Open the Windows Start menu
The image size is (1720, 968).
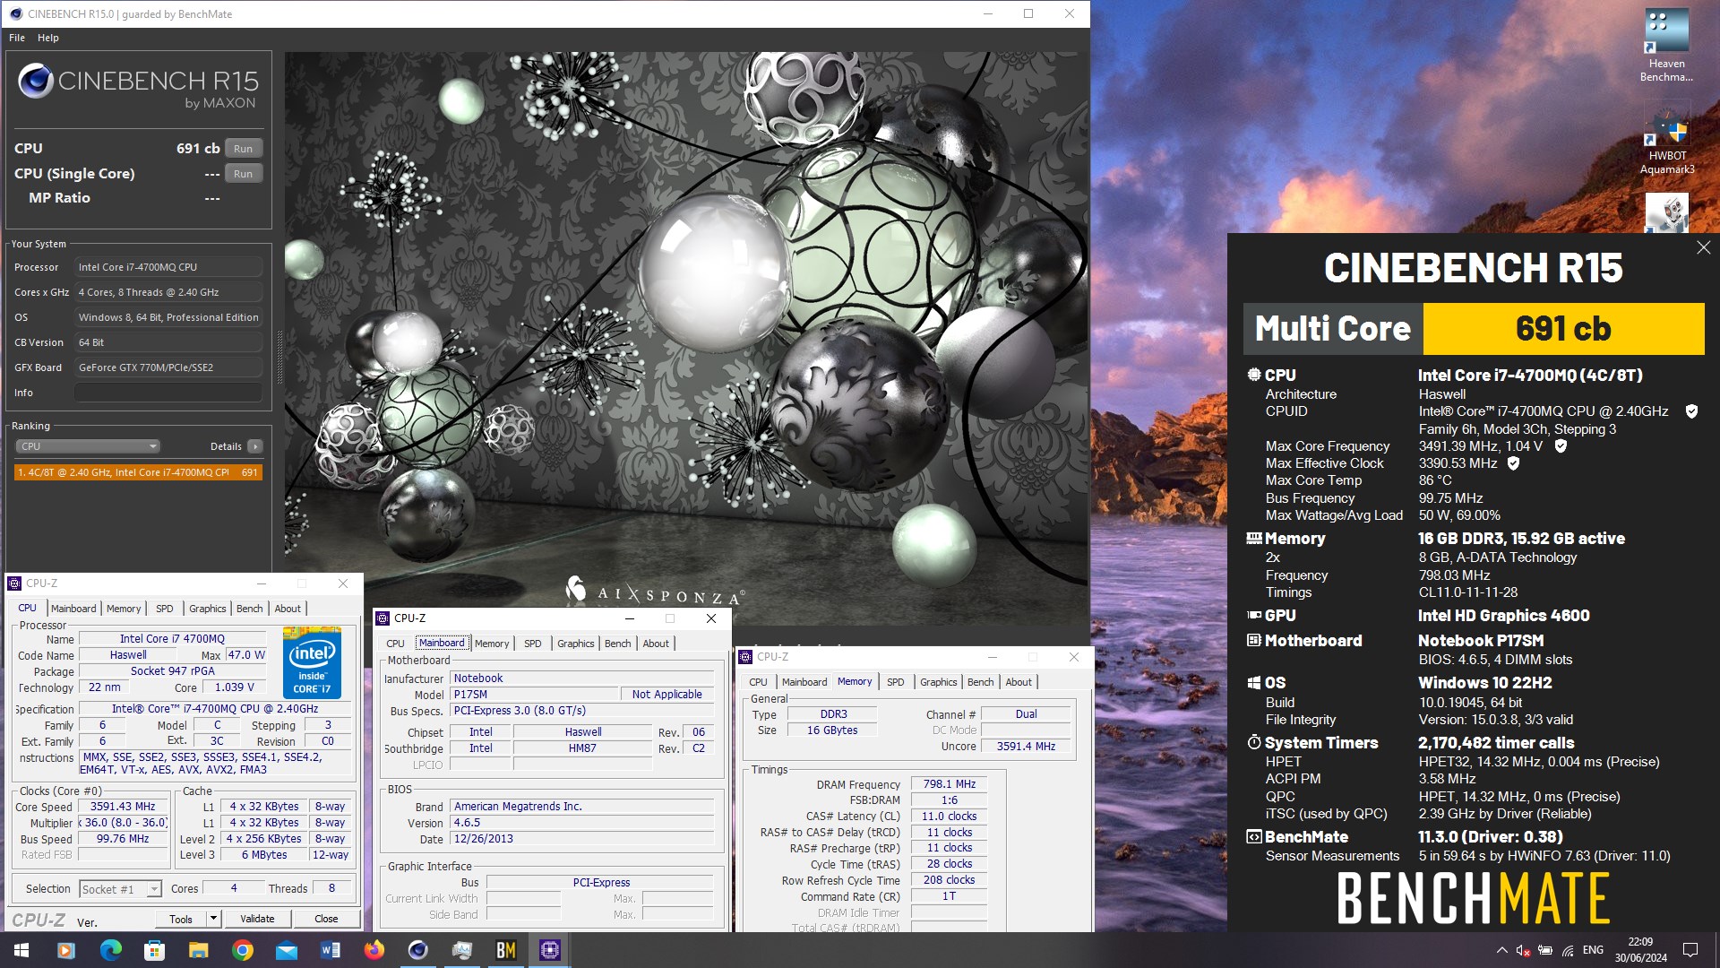pos(21,950)
